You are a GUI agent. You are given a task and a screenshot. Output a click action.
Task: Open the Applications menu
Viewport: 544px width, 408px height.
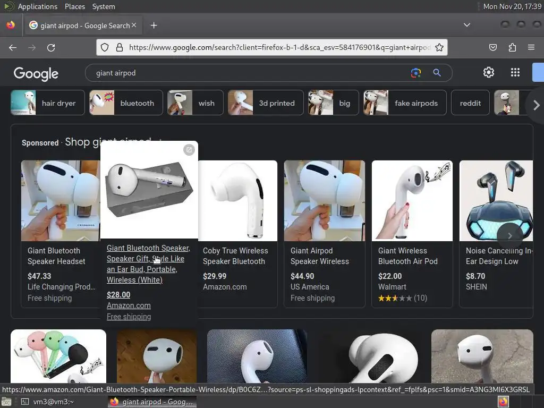click(38, 6)
